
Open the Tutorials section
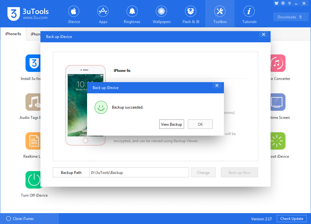[x=249, y=14]
